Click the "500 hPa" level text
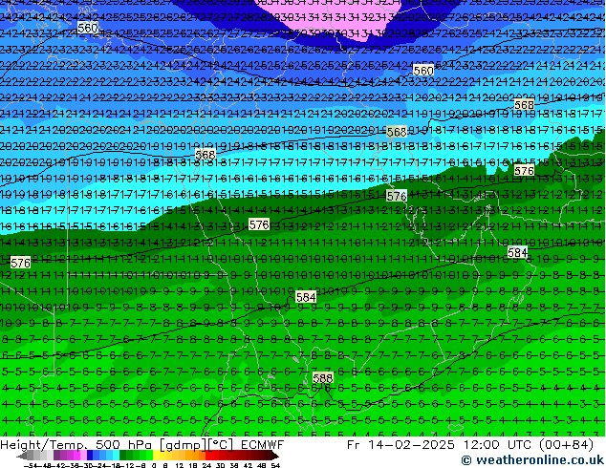This screenshot has width=606, height=468. coord(124,445)
